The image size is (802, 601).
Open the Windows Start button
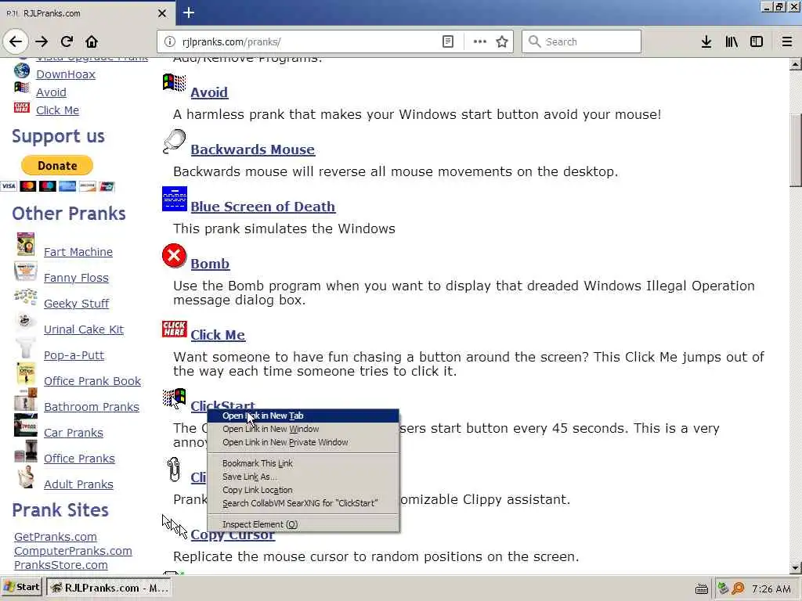point(21,587)
